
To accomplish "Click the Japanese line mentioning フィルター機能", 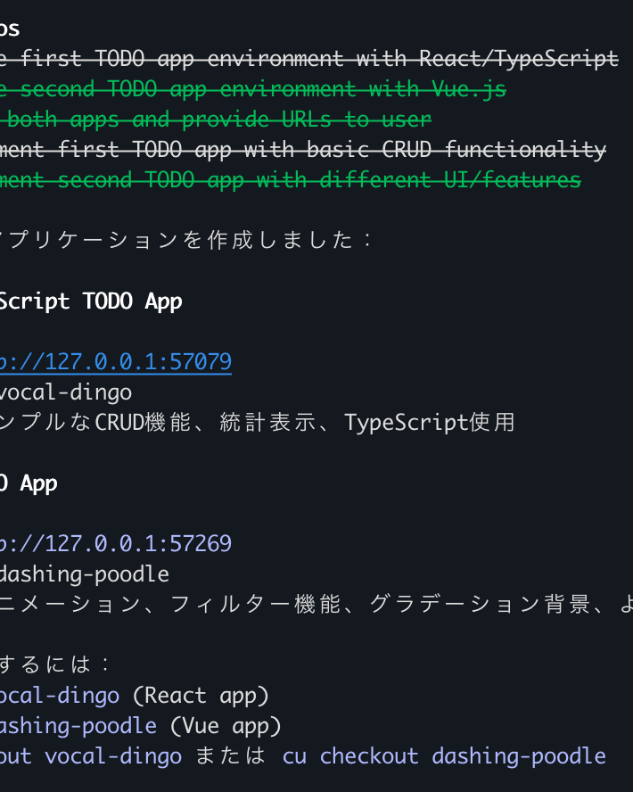I will coord(316,604).
